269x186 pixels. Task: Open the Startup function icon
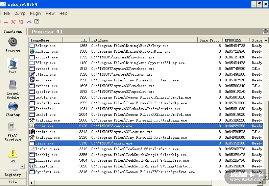pos(13,106)
